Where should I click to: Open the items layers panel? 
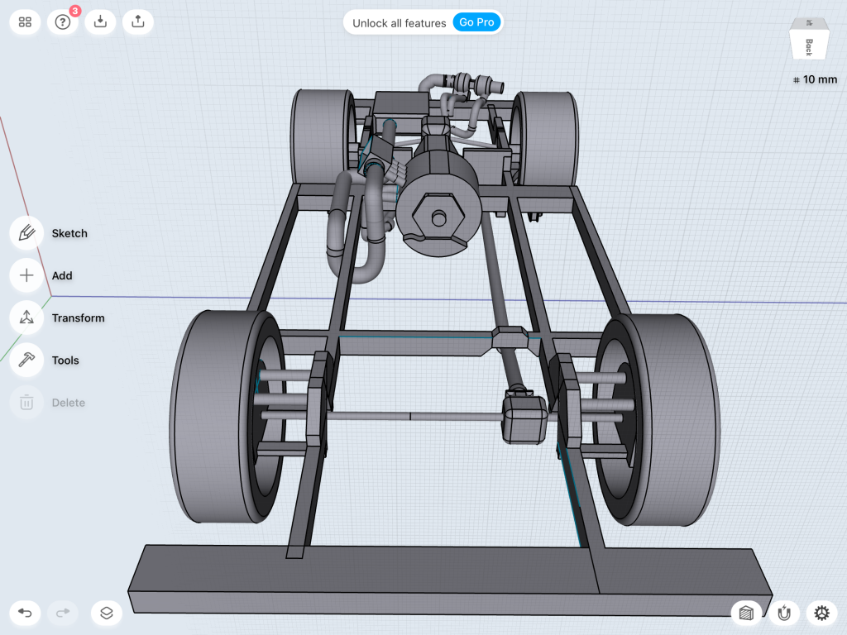pyautogui.click(x=107, y=613)
